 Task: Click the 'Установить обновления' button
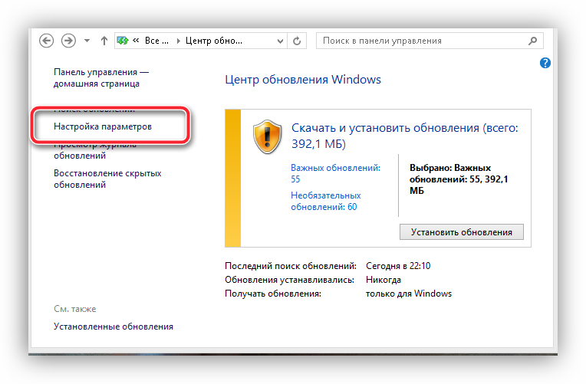tap(462, 232)
